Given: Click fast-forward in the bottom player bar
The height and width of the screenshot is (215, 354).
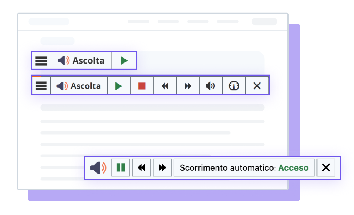Looking at the screenshot, I should tap(162, 167).
